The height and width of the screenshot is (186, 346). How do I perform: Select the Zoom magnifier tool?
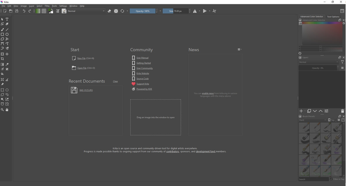pos(2,110)
